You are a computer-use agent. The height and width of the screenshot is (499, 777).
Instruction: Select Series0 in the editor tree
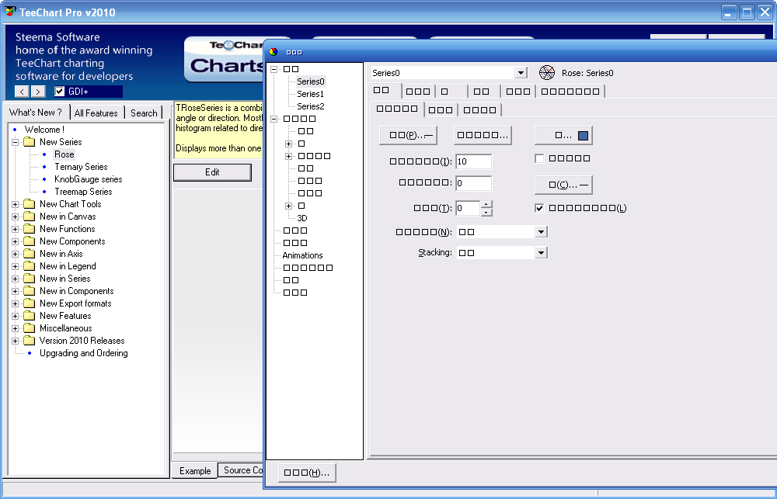click(311, 81)
